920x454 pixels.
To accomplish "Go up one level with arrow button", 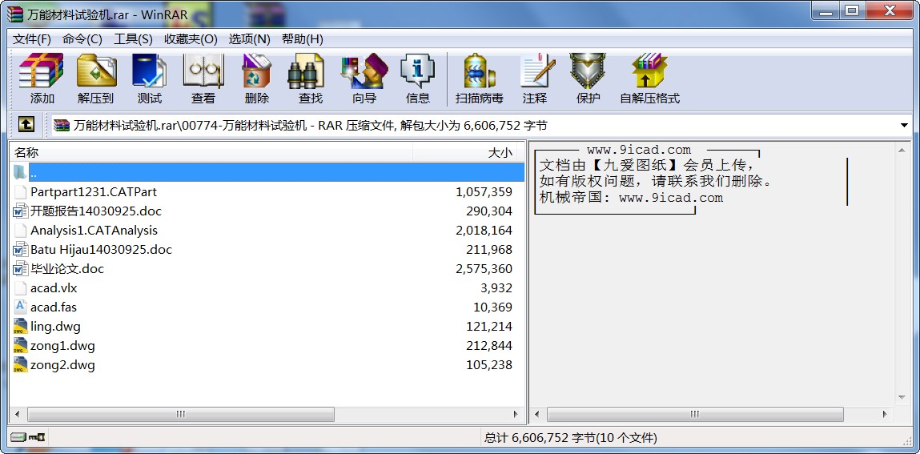I will [26, 124].
